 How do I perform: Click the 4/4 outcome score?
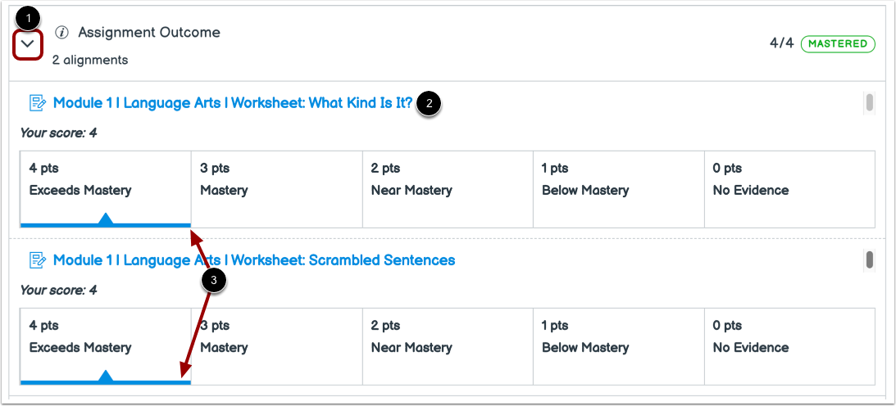coord(781,43)
